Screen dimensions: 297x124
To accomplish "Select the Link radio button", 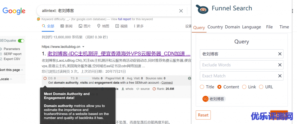I will [244, 87].
